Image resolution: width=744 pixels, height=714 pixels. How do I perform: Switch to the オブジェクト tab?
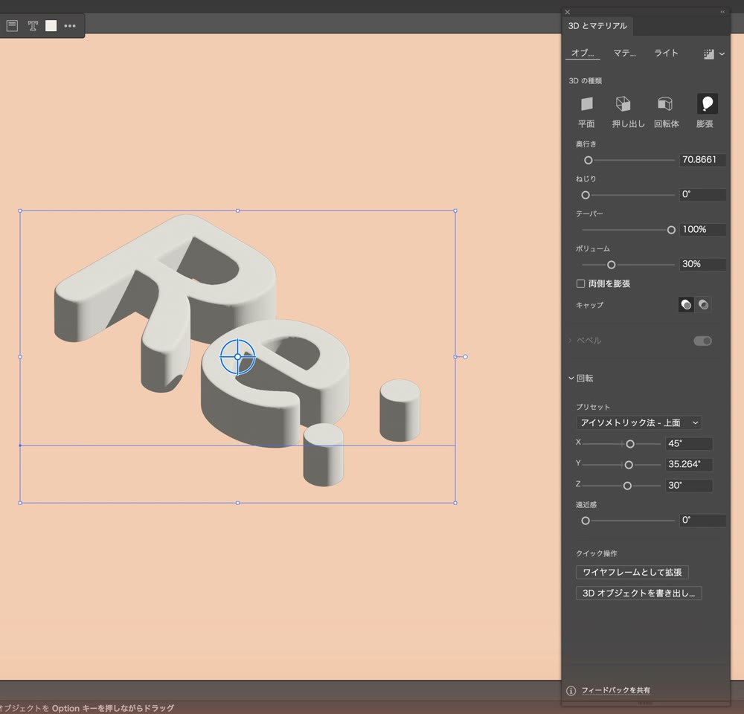[583, 53]
